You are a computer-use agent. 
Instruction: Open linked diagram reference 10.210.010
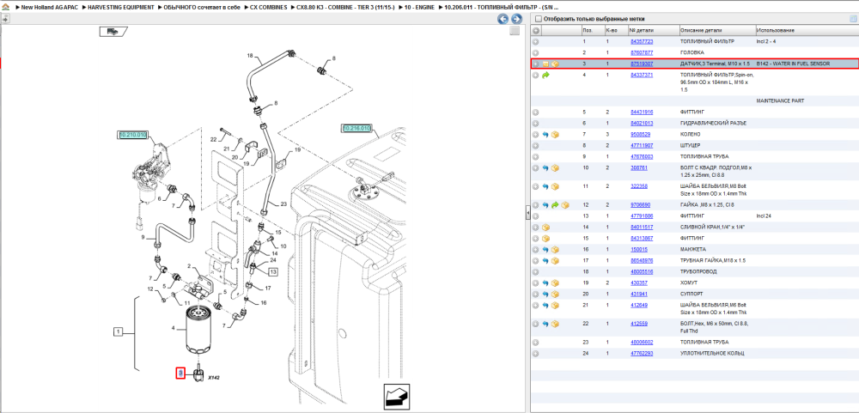pyautogui.click(x=132, y=134)
